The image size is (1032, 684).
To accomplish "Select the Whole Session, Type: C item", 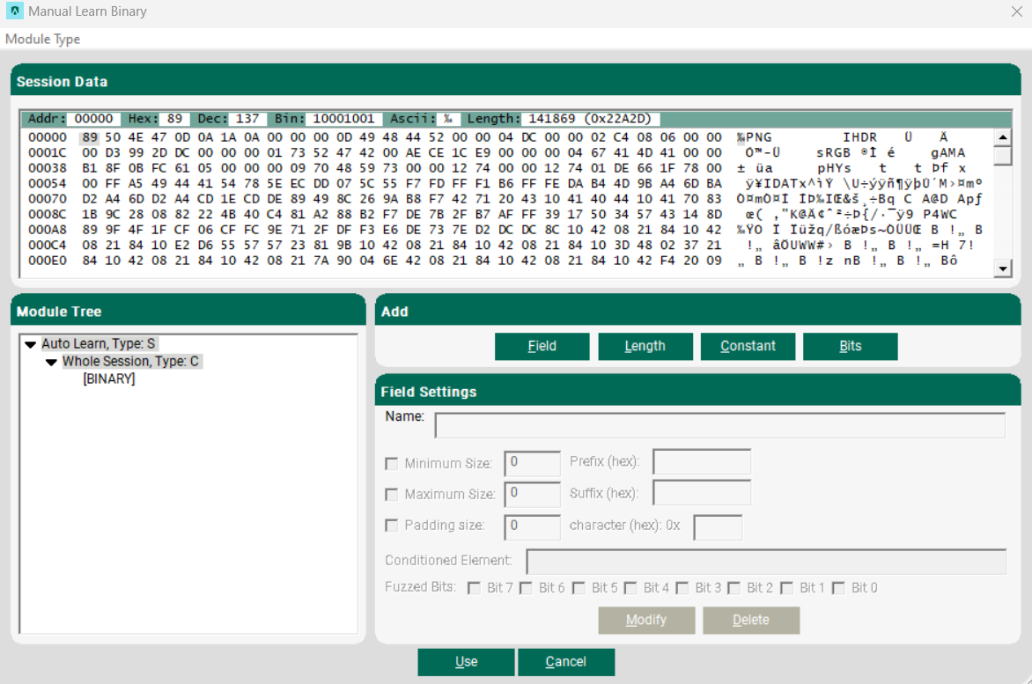I will (x=130, y=361).
